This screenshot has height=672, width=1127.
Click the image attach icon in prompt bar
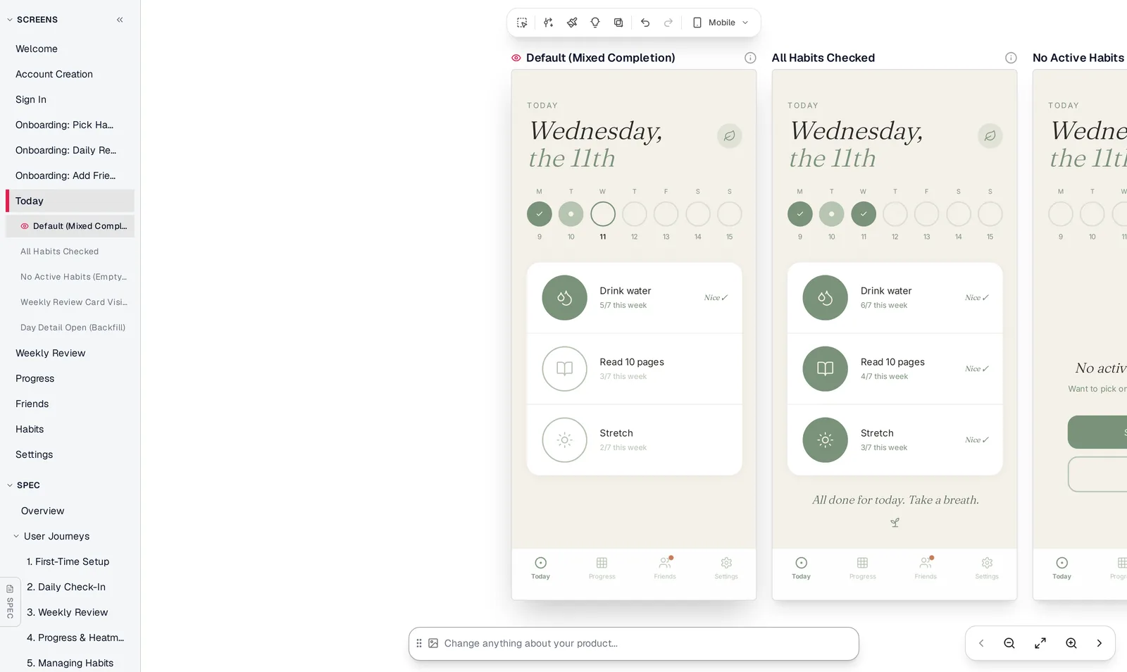[433, 643]
